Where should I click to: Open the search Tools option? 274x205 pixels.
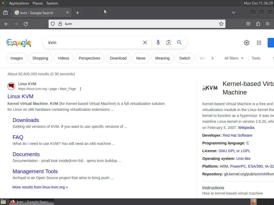click(x=256, y=58)
